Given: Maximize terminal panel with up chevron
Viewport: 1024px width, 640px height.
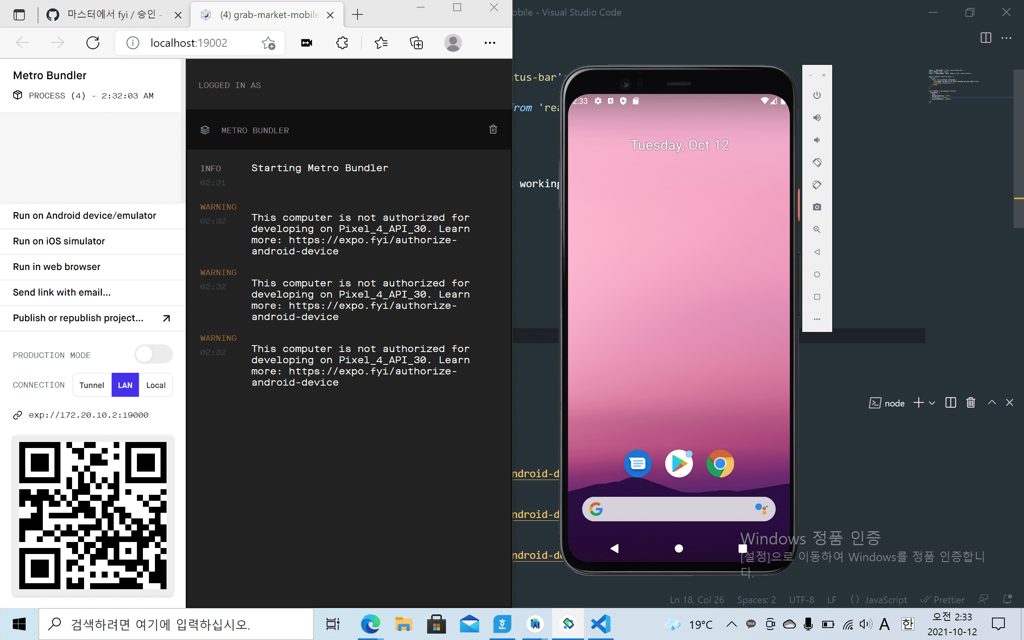Looking at the screenshot, I should (x=992, y=402).
